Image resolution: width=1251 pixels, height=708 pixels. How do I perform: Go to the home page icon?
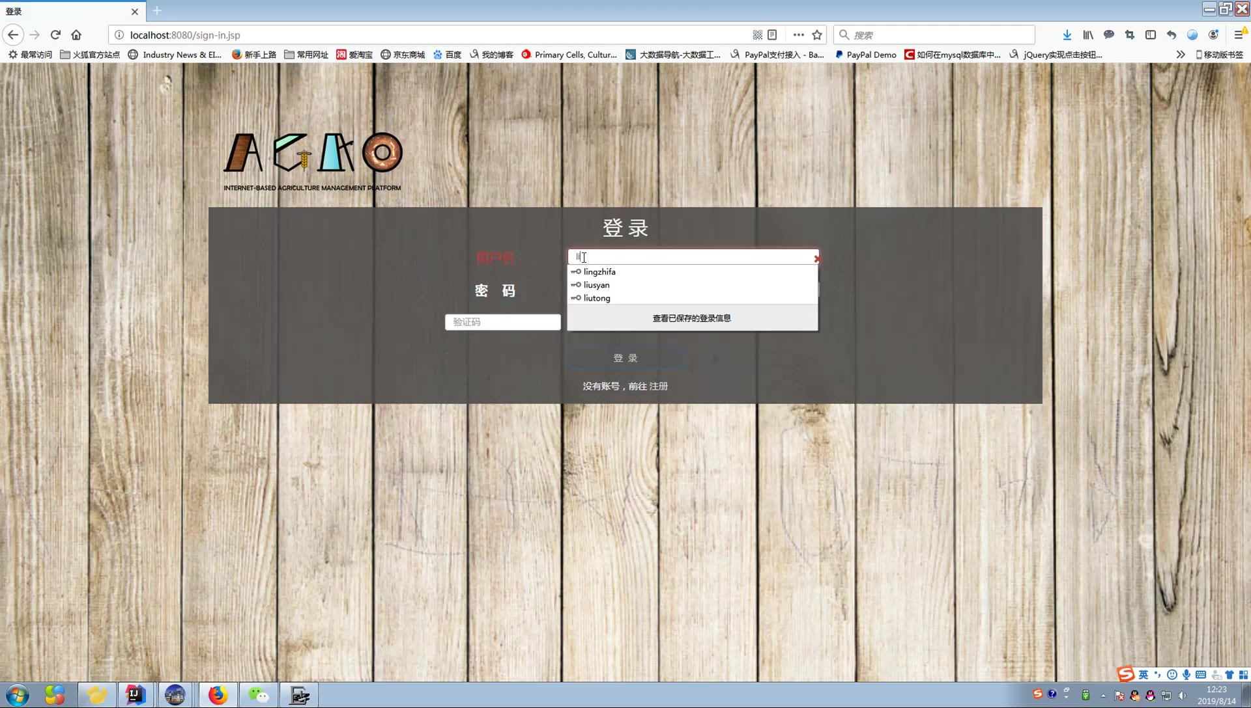point(76,35)
